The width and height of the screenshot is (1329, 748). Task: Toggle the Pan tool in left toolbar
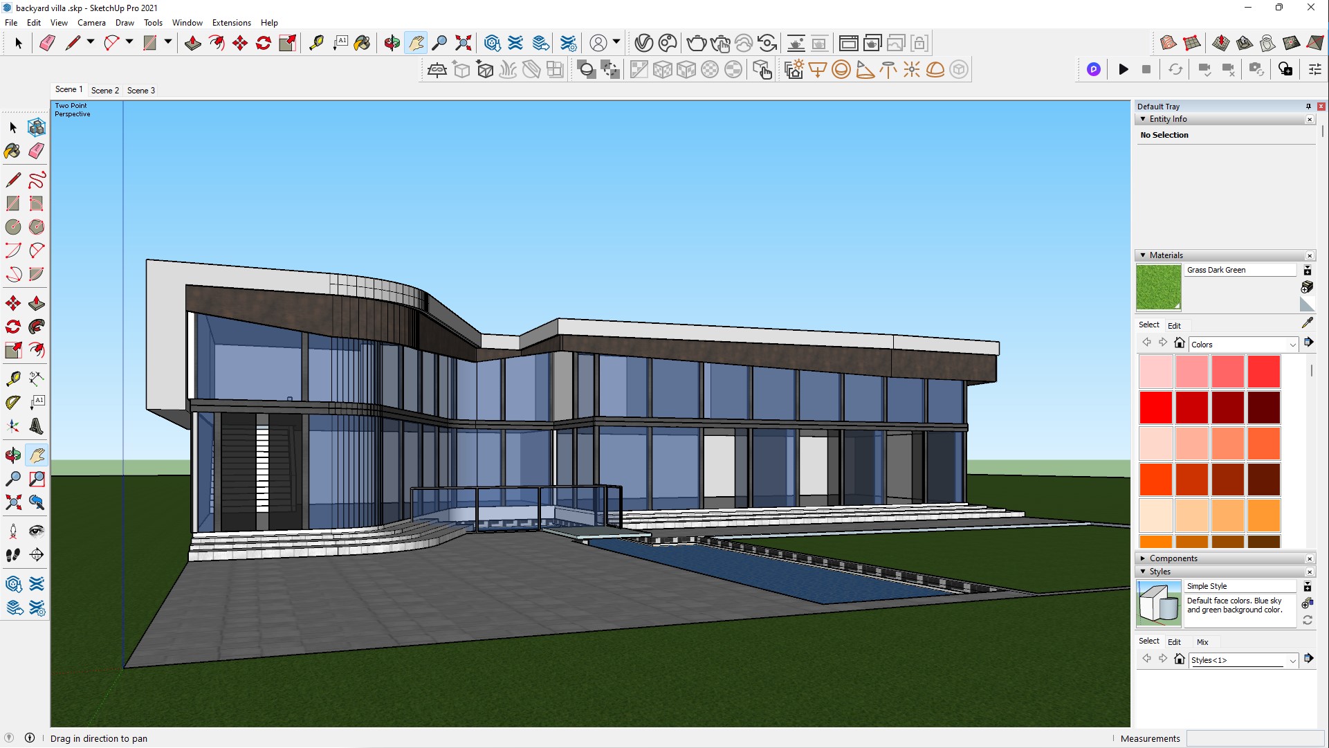(37, 455)
